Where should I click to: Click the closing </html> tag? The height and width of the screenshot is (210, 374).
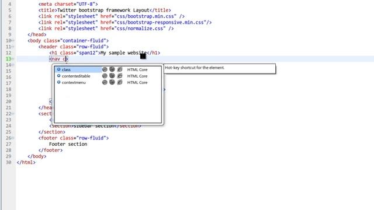coord(26,162)
